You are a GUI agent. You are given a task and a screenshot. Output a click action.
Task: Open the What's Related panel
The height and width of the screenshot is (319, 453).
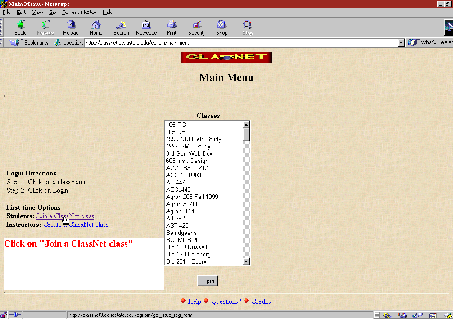(x=430, y=42)
